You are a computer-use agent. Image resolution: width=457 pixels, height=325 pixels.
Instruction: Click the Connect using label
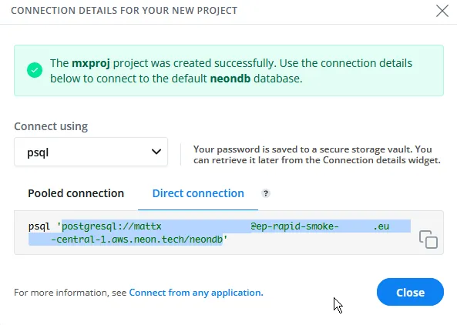51,126
